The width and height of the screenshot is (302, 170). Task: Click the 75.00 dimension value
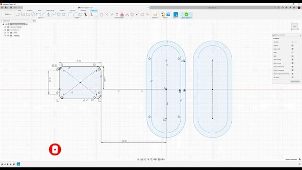tap(125, 141)
